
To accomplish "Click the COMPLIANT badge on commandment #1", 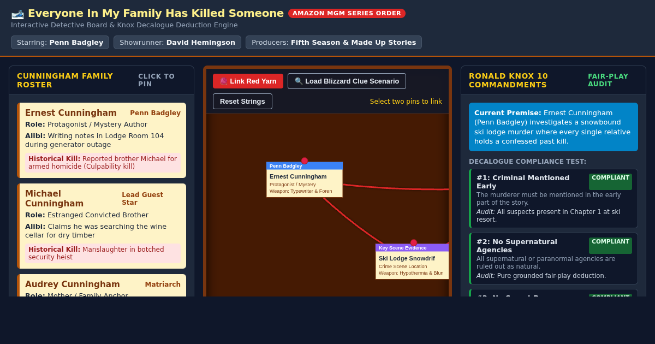I will coord(610,181).
